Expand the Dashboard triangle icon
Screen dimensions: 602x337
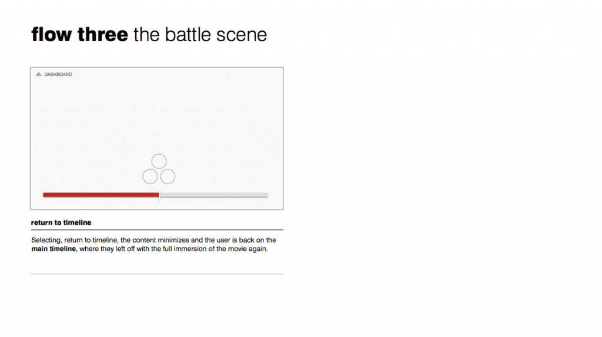pos(38,74)
